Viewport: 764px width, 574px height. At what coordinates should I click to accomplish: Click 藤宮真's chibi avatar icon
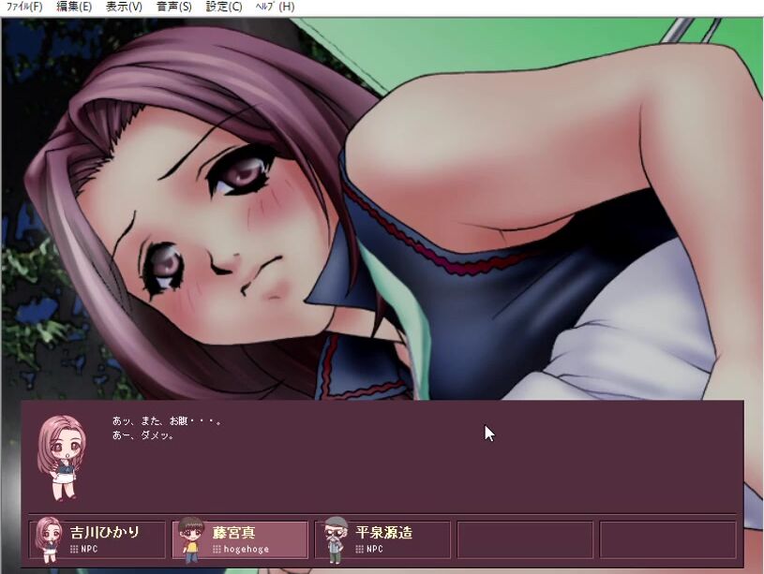[x=191, y=539]
